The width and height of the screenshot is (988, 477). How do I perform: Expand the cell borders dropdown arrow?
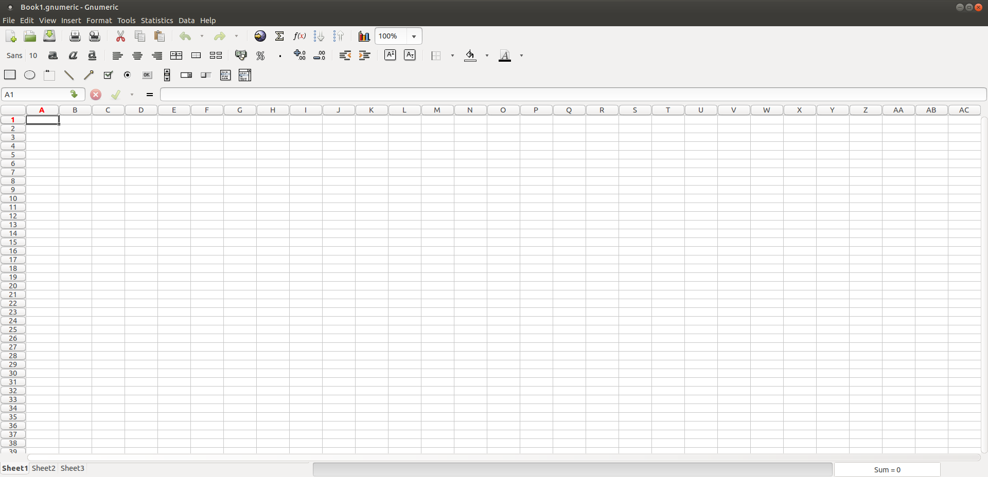point(452,56)
